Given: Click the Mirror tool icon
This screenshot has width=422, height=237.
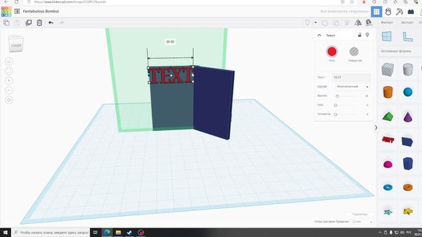Looking at the screenshot, I should click(358, 23).
